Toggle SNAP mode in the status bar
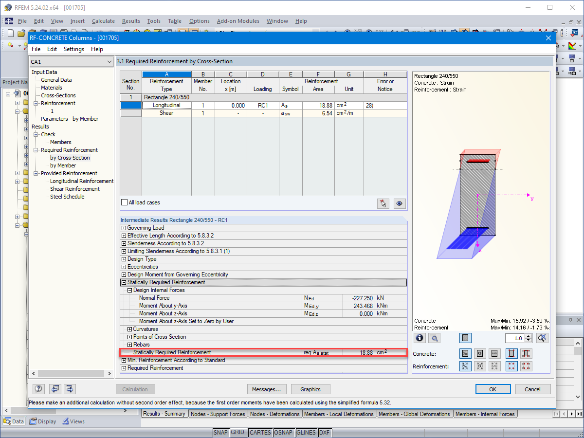This screenshot has height=438, width=584. [x=220, y=432]
